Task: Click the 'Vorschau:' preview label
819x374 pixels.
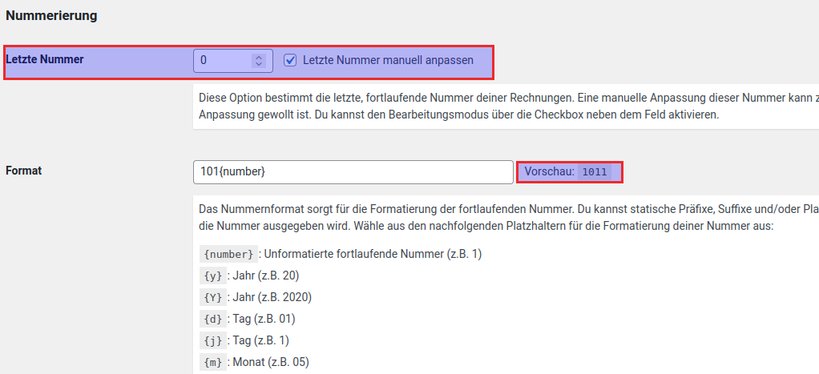Action: (550, 171)
